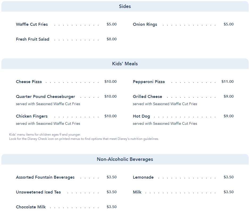This screenshot has height=215, width=250.
Task: Select Cheese Pizza kids' meal
Action: (29, 82)
